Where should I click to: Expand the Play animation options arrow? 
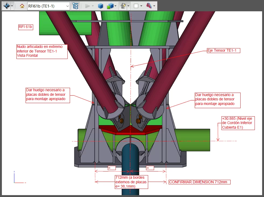click(93, 6)
